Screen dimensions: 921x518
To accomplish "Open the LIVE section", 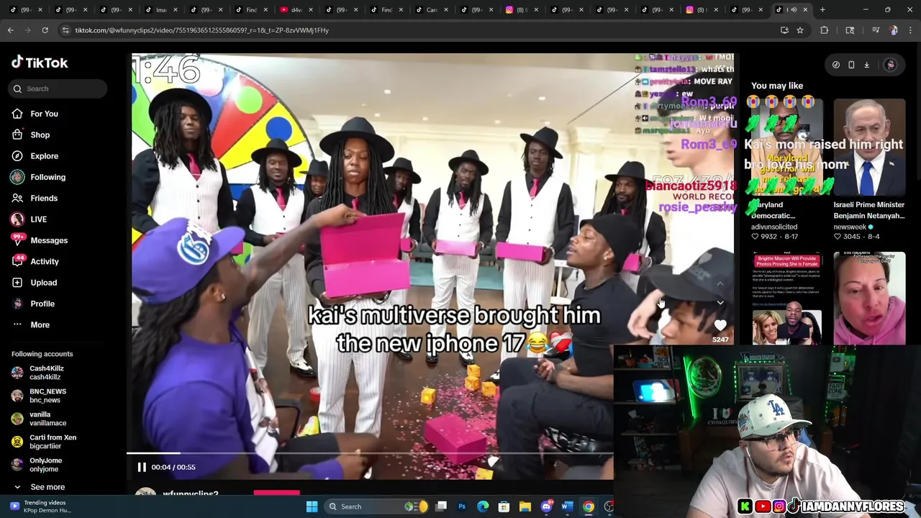I will coord(29,219).
